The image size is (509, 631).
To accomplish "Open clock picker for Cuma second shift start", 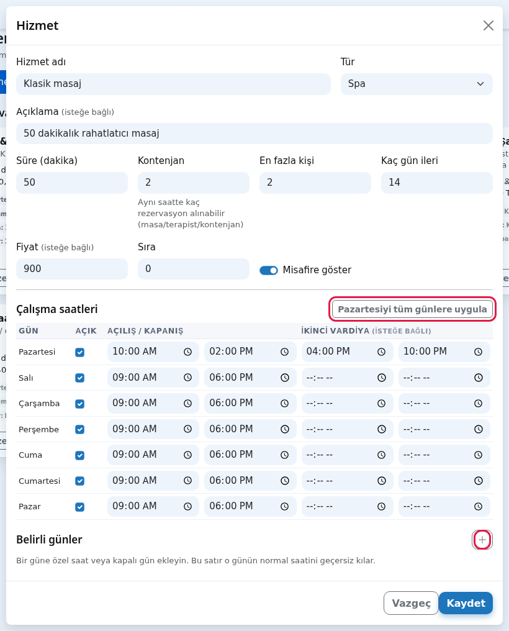I will click(x=382, y=455).
